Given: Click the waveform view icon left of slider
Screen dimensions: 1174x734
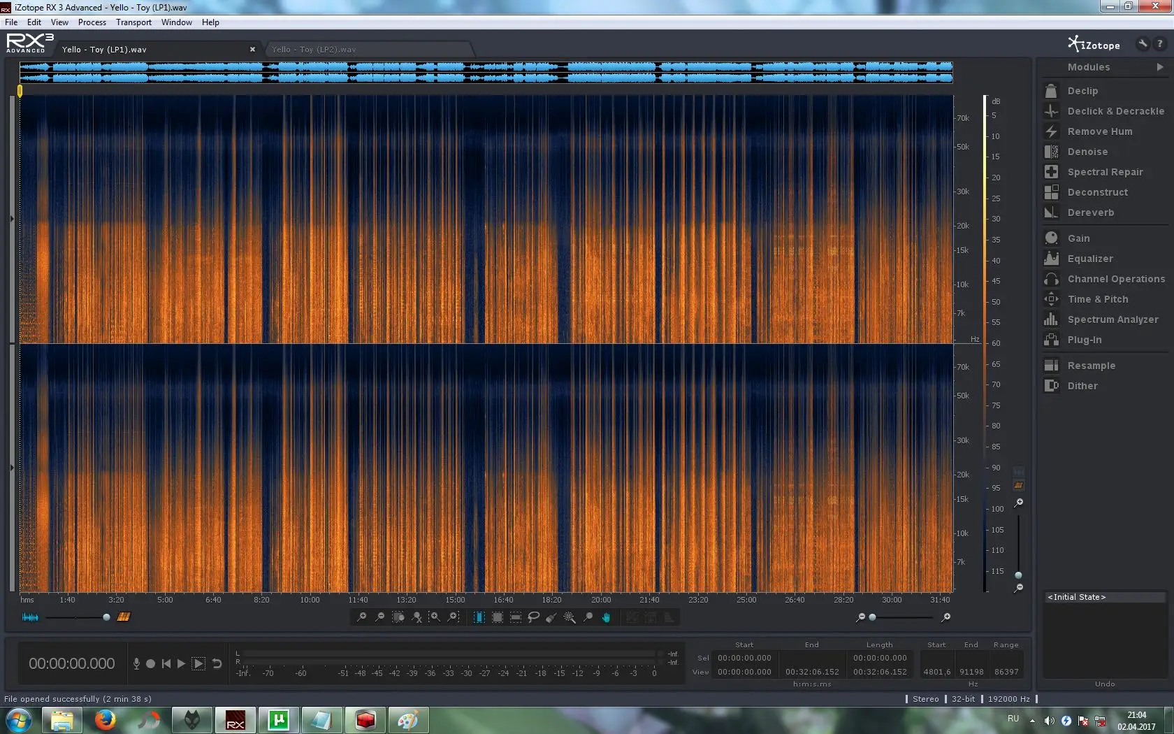Looking at the screenshot, I should [31, 617].
